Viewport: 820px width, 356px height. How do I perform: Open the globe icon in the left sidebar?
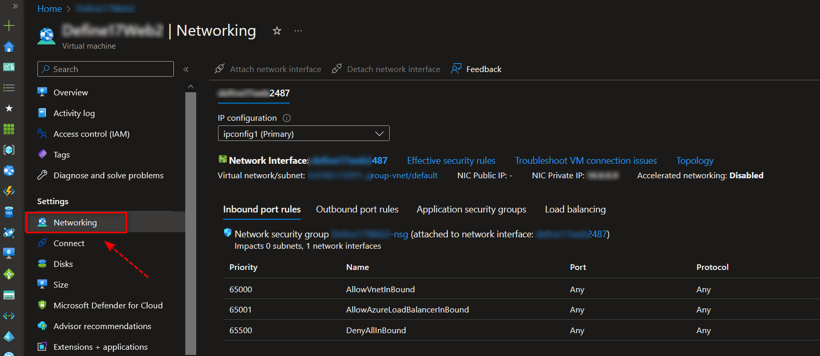(9, 170)
